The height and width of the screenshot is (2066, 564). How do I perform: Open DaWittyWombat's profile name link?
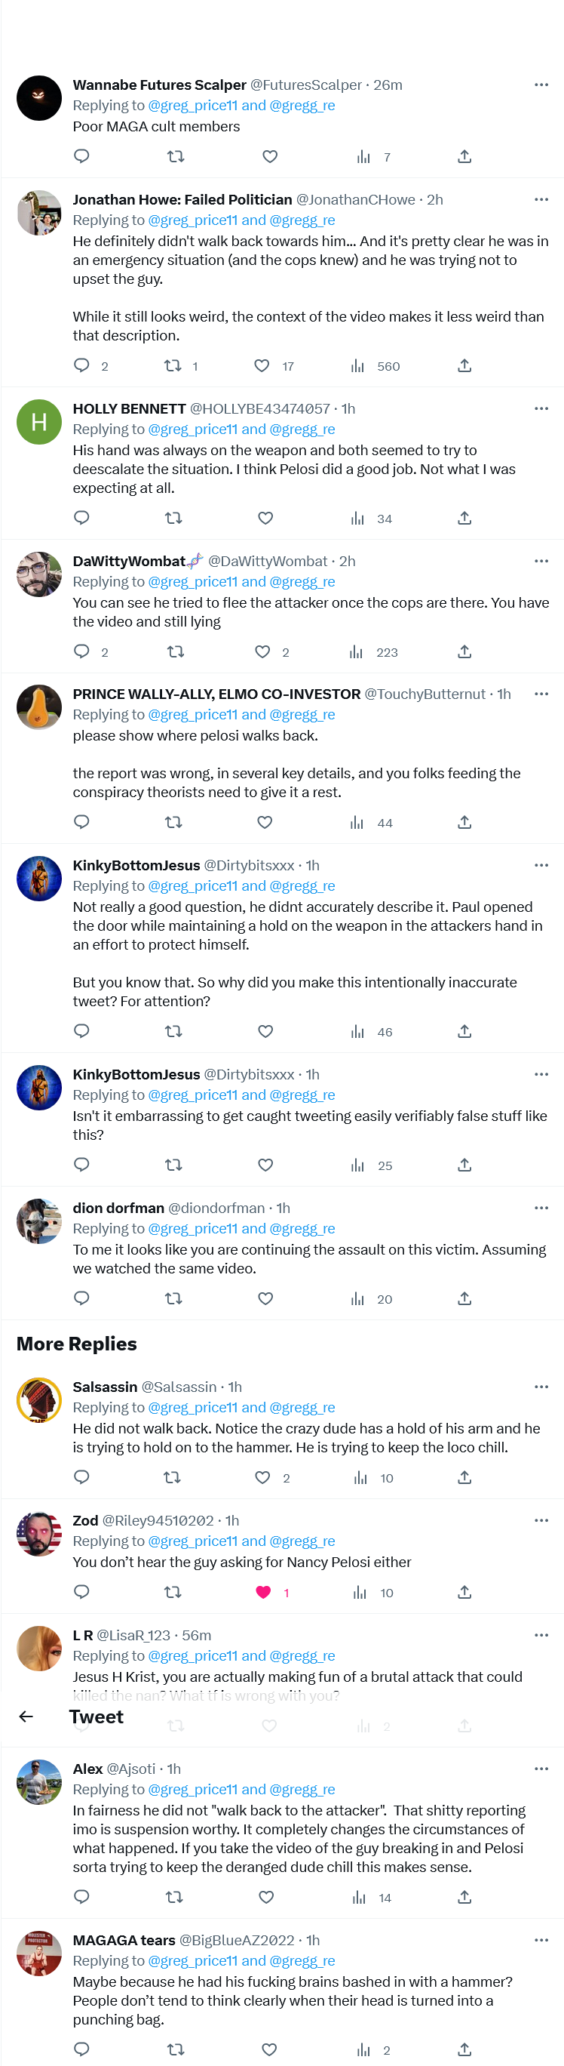pyautogui.click(x=129, y=562)
